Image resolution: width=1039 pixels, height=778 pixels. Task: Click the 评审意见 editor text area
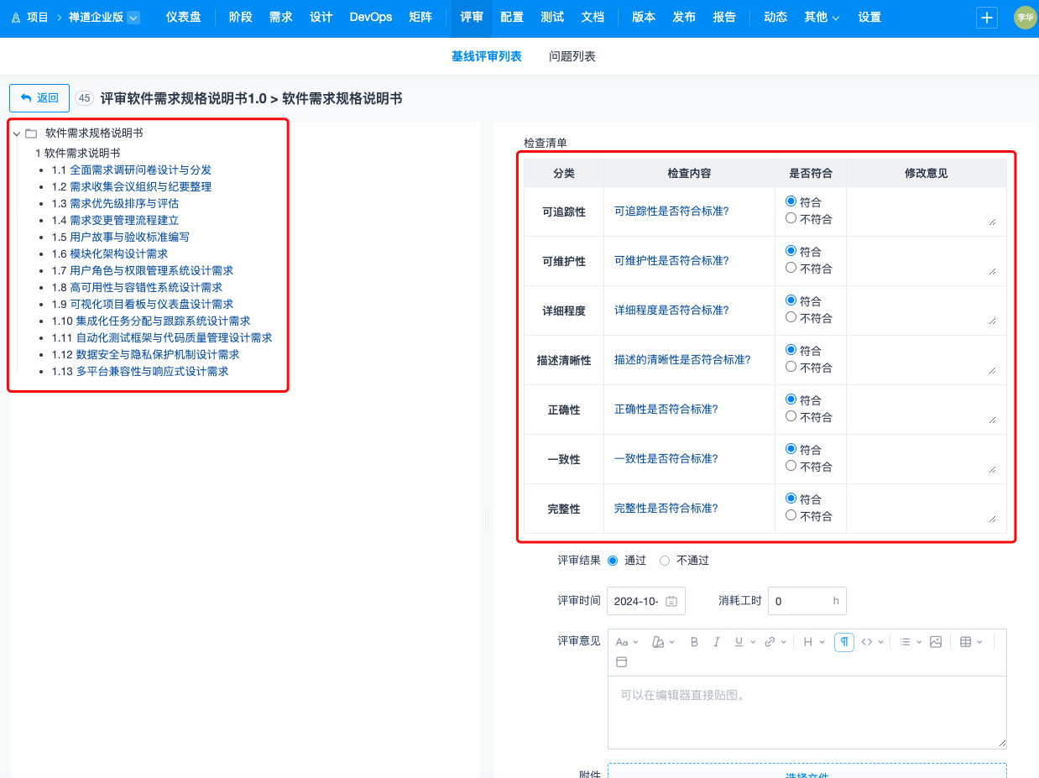[x=807, y=712]
